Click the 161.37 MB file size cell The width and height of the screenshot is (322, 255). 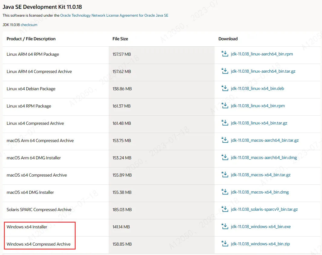(162, 107)
